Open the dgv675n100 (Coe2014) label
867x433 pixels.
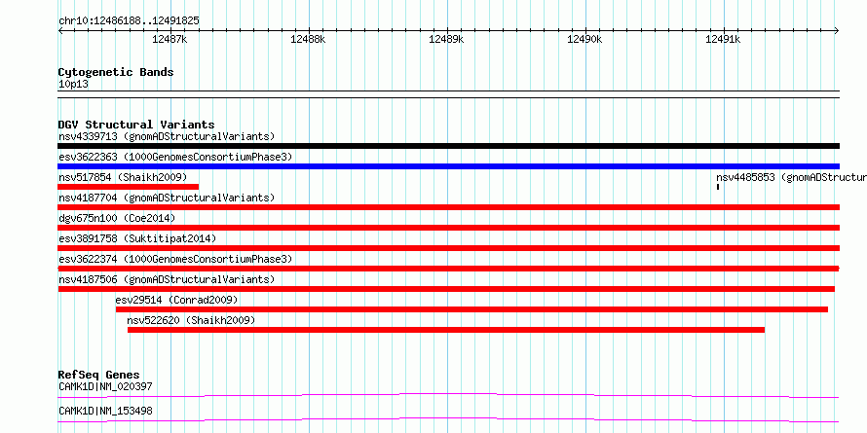click(117, 218)
